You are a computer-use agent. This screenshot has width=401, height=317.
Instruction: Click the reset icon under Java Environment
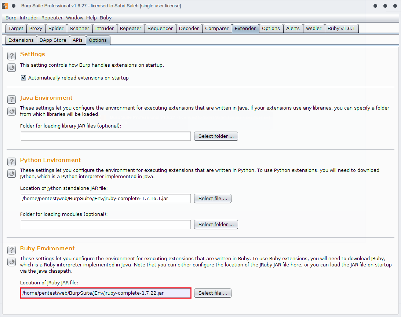coord(12,111)
